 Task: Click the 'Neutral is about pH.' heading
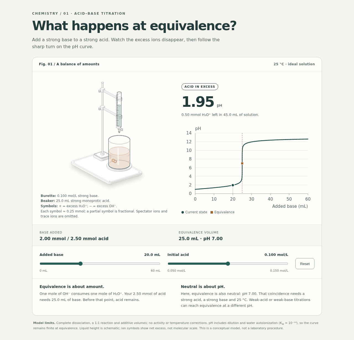pyautogui.click(x=203, y=287)
